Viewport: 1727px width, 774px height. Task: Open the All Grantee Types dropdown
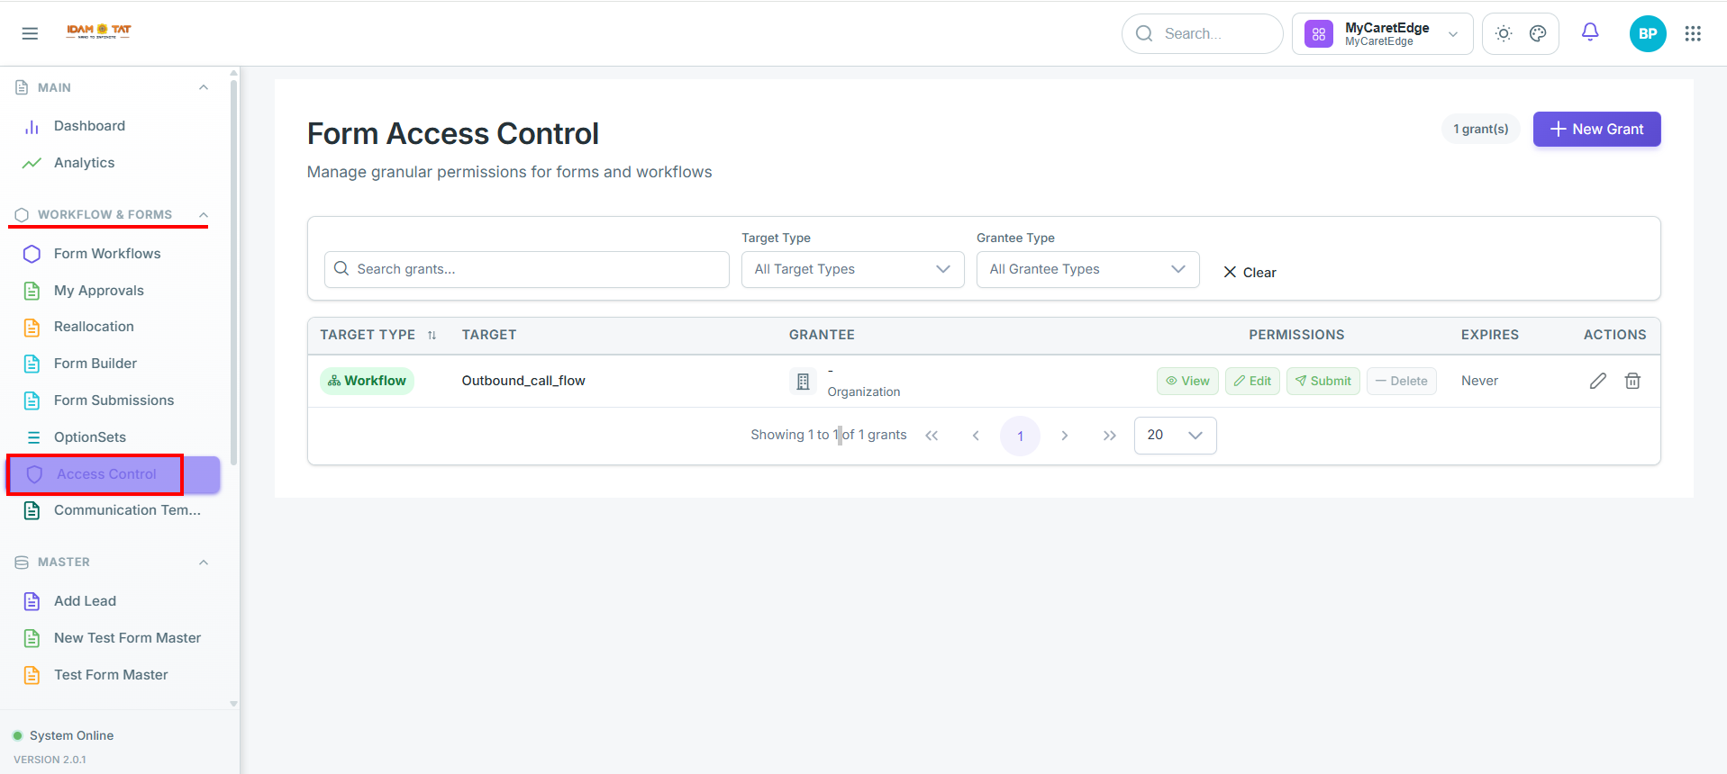(x=1087, y=269)
